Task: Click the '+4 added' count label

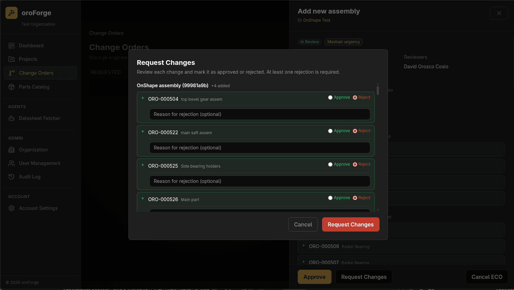Action: pos(220,86)
